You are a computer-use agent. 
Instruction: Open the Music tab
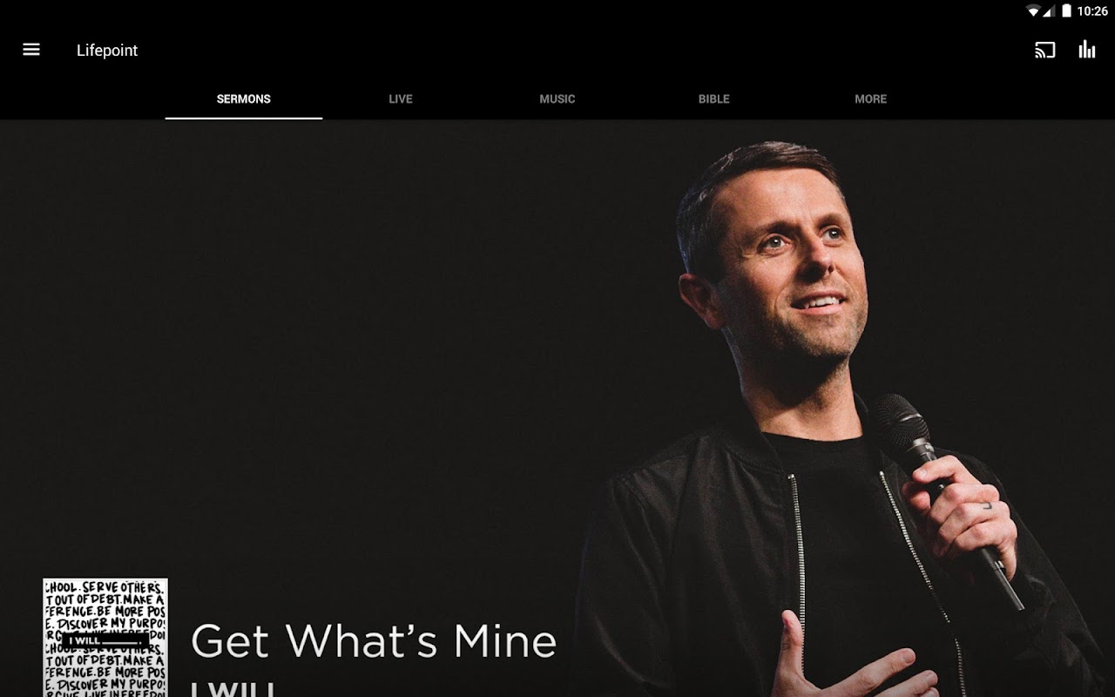pyautogui.click(x=557, y=99)
